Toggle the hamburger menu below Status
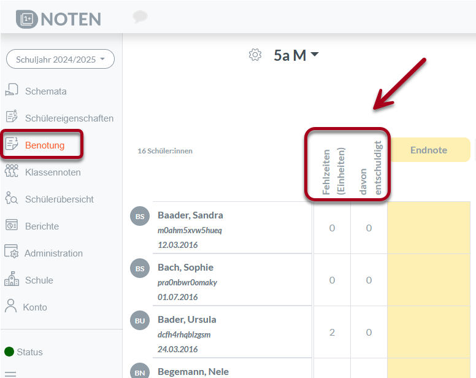 [10, 374]
